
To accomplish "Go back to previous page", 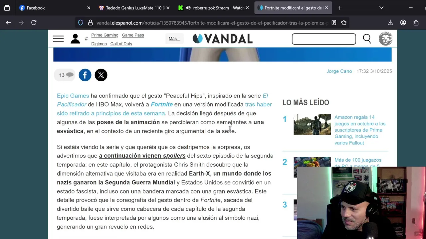I will coord(8,23).
